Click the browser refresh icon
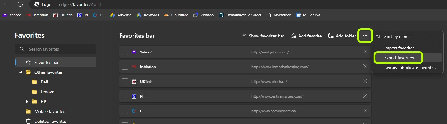 pos(20,4)
